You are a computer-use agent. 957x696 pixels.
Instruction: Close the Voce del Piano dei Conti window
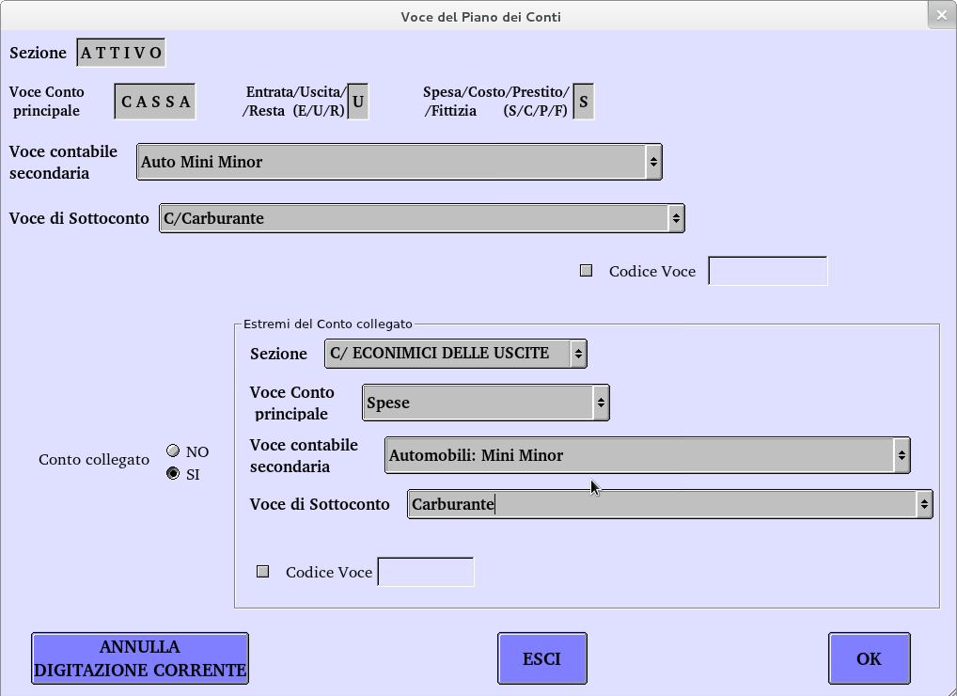[x=942, y=14]
